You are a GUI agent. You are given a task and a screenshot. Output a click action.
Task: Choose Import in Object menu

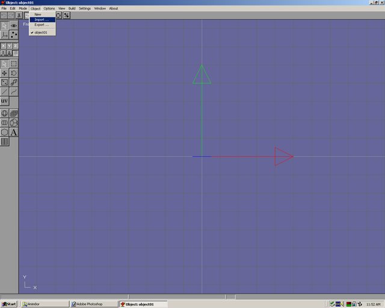pyautogui.click(x=43, y=20)
